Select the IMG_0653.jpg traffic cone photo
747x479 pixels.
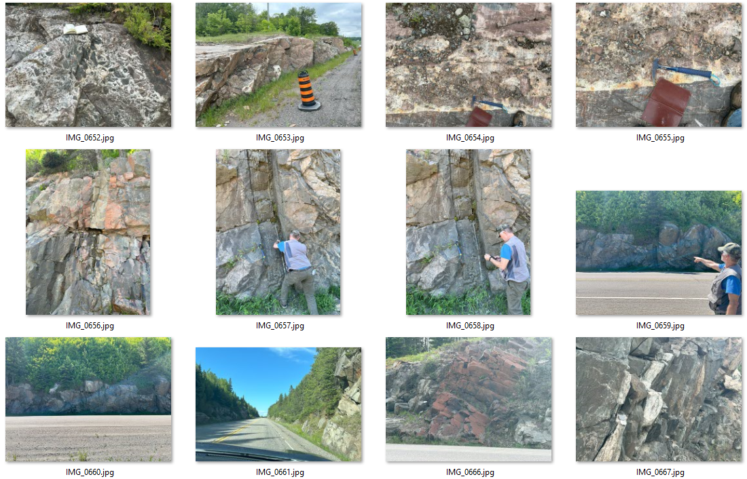278,64
